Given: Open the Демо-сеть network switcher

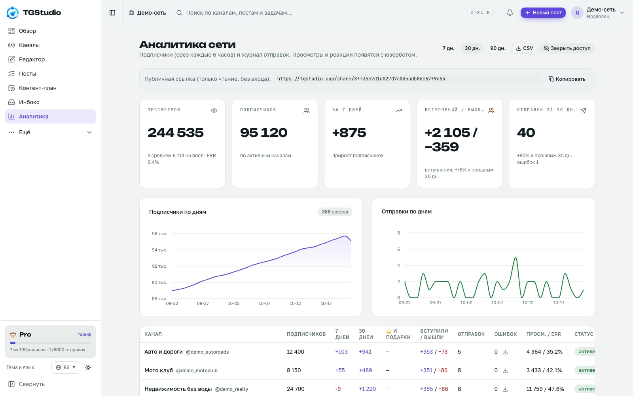Looking at the screenshot, I should pos(147,13).
